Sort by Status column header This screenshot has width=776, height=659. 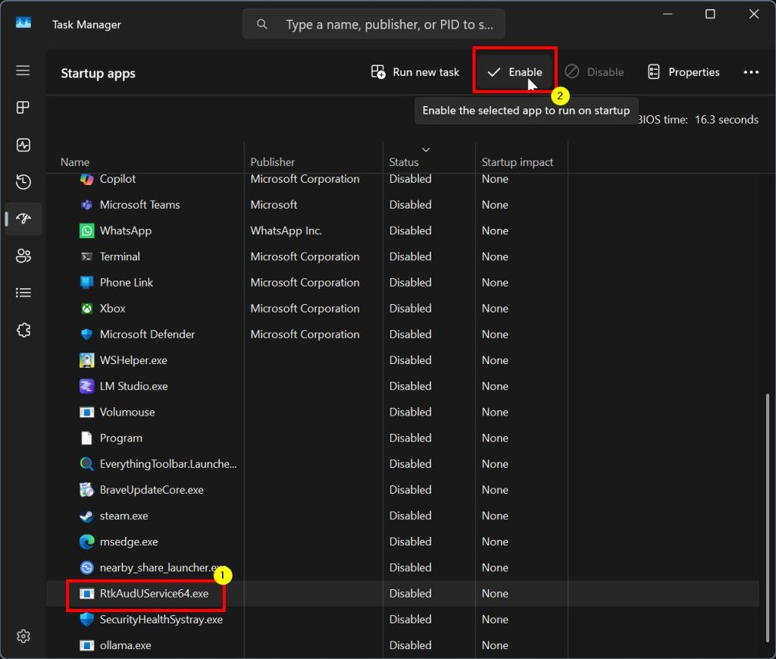[429, 162]
